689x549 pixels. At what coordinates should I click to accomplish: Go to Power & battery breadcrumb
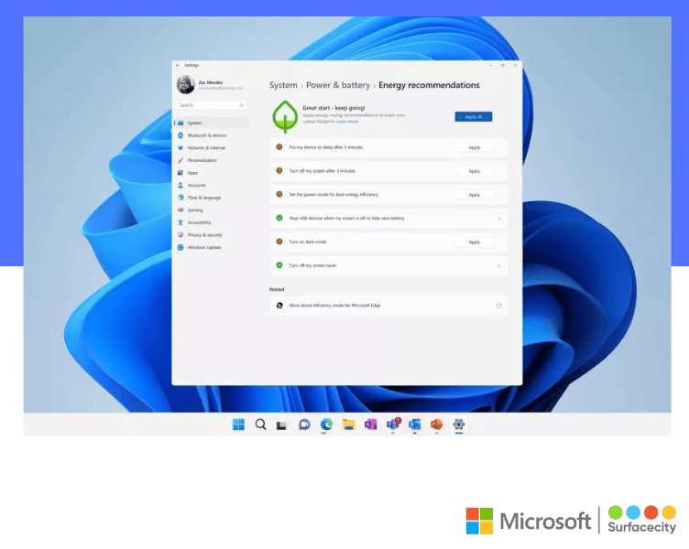point(338,85)
